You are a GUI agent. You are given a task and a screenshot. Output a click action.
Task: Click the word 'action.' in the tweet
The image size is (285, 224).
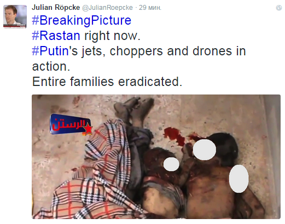(x=51, y=66)
